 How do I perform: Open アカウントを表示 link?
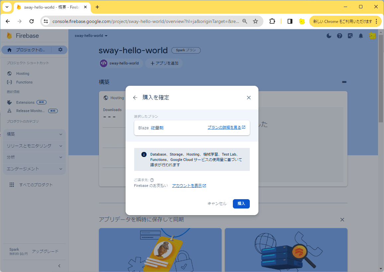click(x=189, y=186)
